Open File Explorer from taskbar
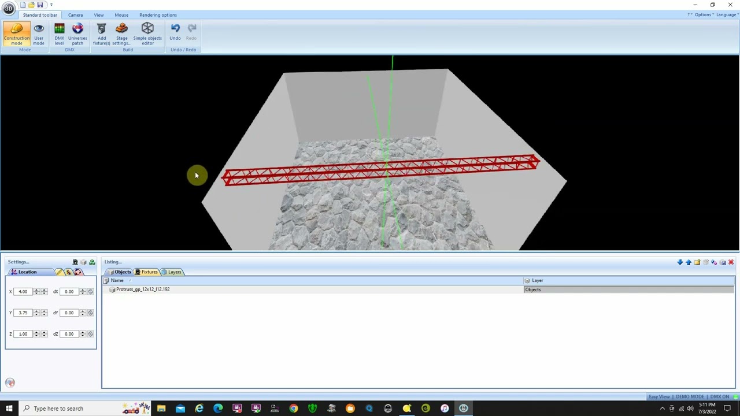740x416 pixels. (161, 408)
